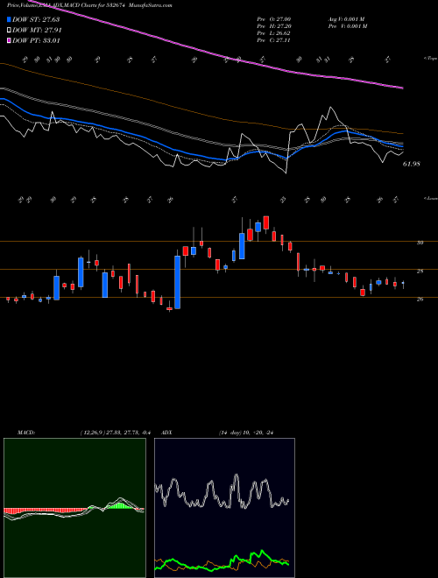This screenshot has height=578, width=438.
Task: Click the 'Pre C: 27.11' value
Action: (x=274, y=40)
